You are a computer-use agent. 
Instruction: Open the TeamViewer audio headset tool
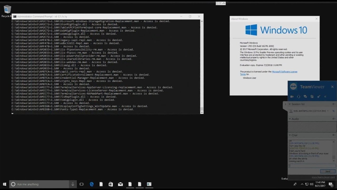click(299, 97)
